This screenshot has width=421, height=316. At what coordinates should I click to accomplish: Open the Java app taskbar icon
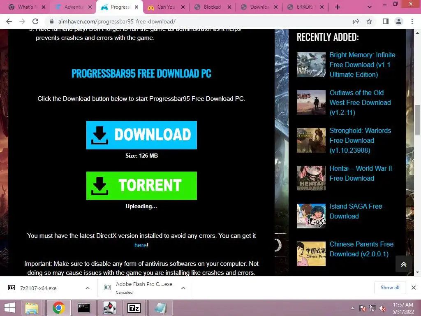pyautogui.click(x=109, y=308)
